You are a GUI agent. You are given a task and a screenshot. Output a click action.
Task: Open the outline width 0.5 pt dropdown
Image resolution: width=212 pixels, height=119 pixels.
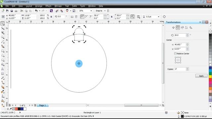point(159,17)
